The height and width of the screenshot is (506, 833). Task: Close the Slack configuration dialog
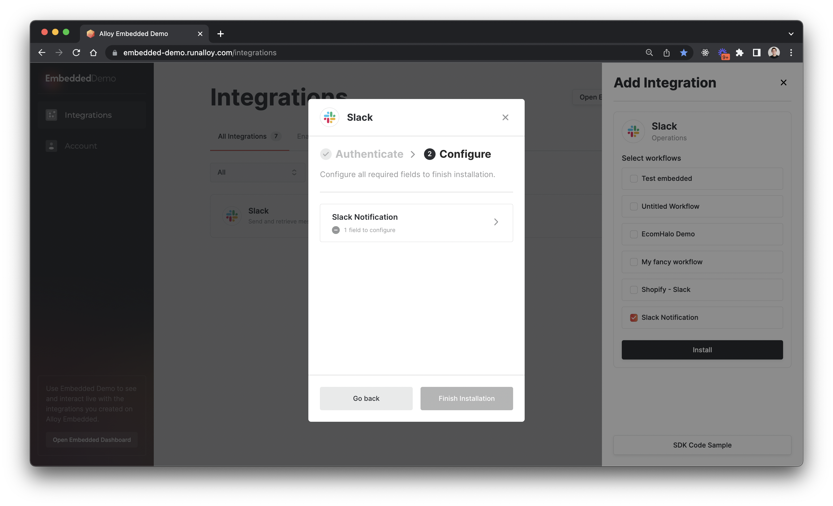[x=505, y=117]
